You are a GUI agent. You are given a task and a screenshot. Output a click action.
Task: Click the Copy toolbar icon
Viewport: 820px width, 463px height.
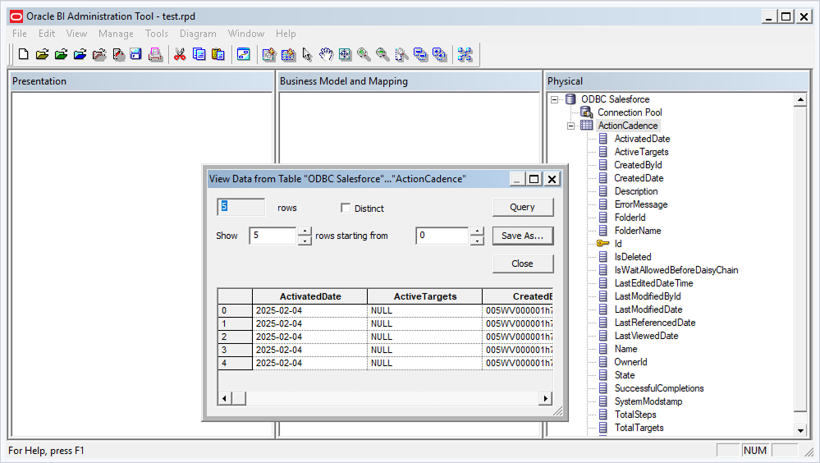click(199, 55)
